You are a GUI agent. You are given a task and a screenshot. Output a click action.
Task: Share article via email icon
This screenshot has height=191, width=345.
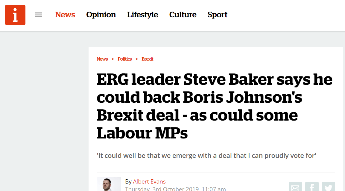(x=295, y=187)
